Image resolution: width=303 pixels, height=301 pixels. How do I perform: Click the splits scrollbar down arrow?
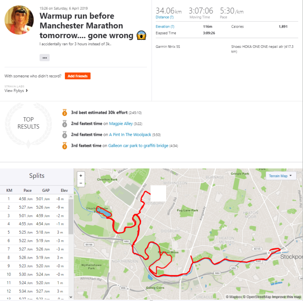pyautogui.click(x=71, y=297)
